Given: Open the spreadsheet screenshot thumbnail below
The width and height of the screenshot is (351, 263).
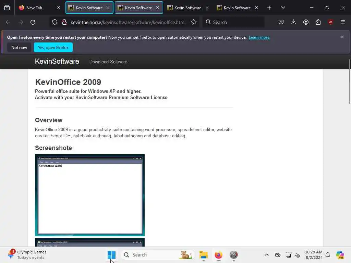Looking at the screenshot, I should click(90, 242).
